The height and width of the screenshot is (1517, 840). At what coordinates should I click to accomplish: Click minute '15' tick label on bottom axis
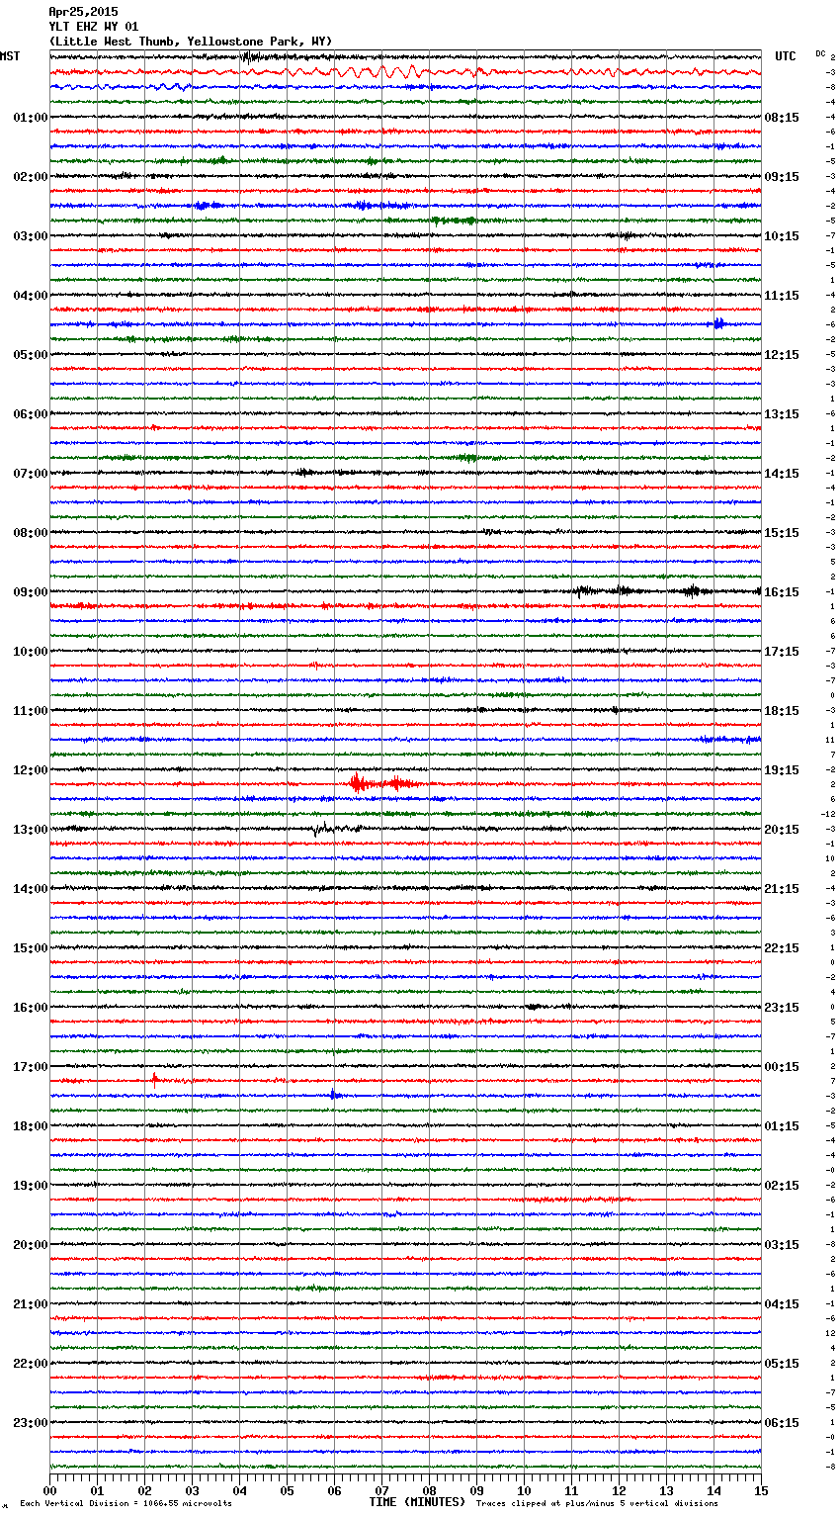[761, 1489]
